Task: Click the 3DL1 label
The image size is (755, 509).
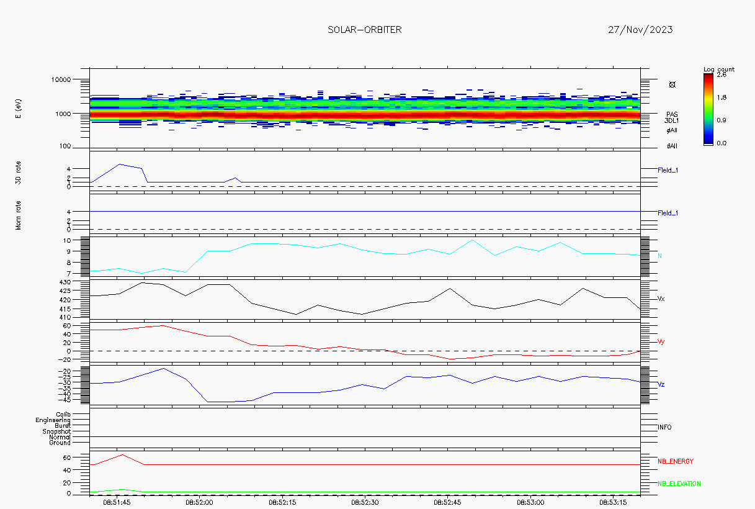Action: click(672, 120)
